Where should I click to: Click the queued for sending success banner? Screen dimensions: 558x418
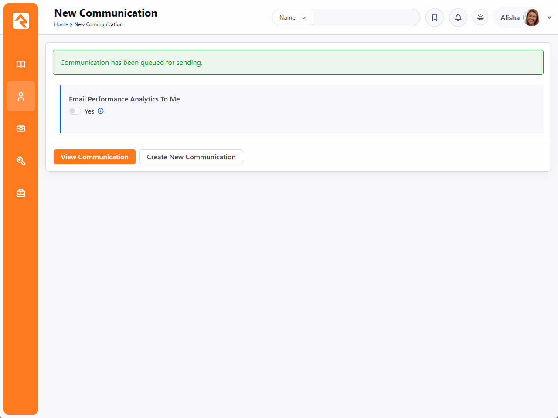coord(298,62)
